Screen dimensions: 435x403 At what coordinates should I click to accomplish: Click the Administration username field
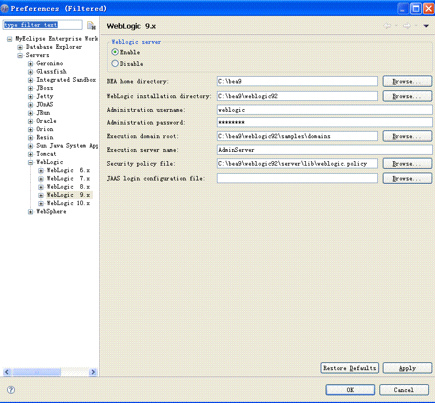324,110
